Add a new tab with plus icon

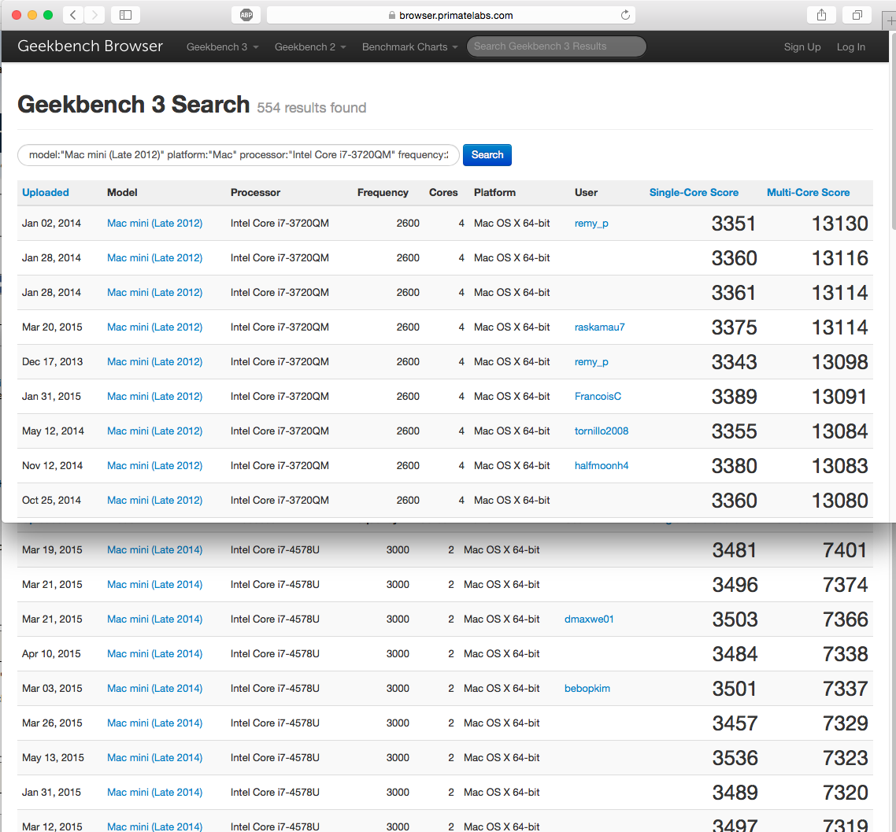point(890,20)
